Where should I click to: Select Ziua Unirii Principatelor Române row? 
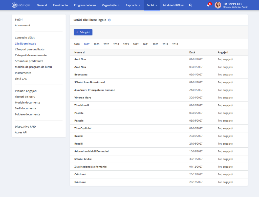159,90
